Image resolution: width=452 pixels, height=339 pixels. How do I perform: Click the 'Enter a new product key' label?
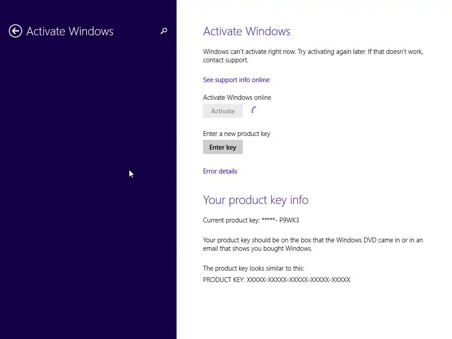[237, 134]
